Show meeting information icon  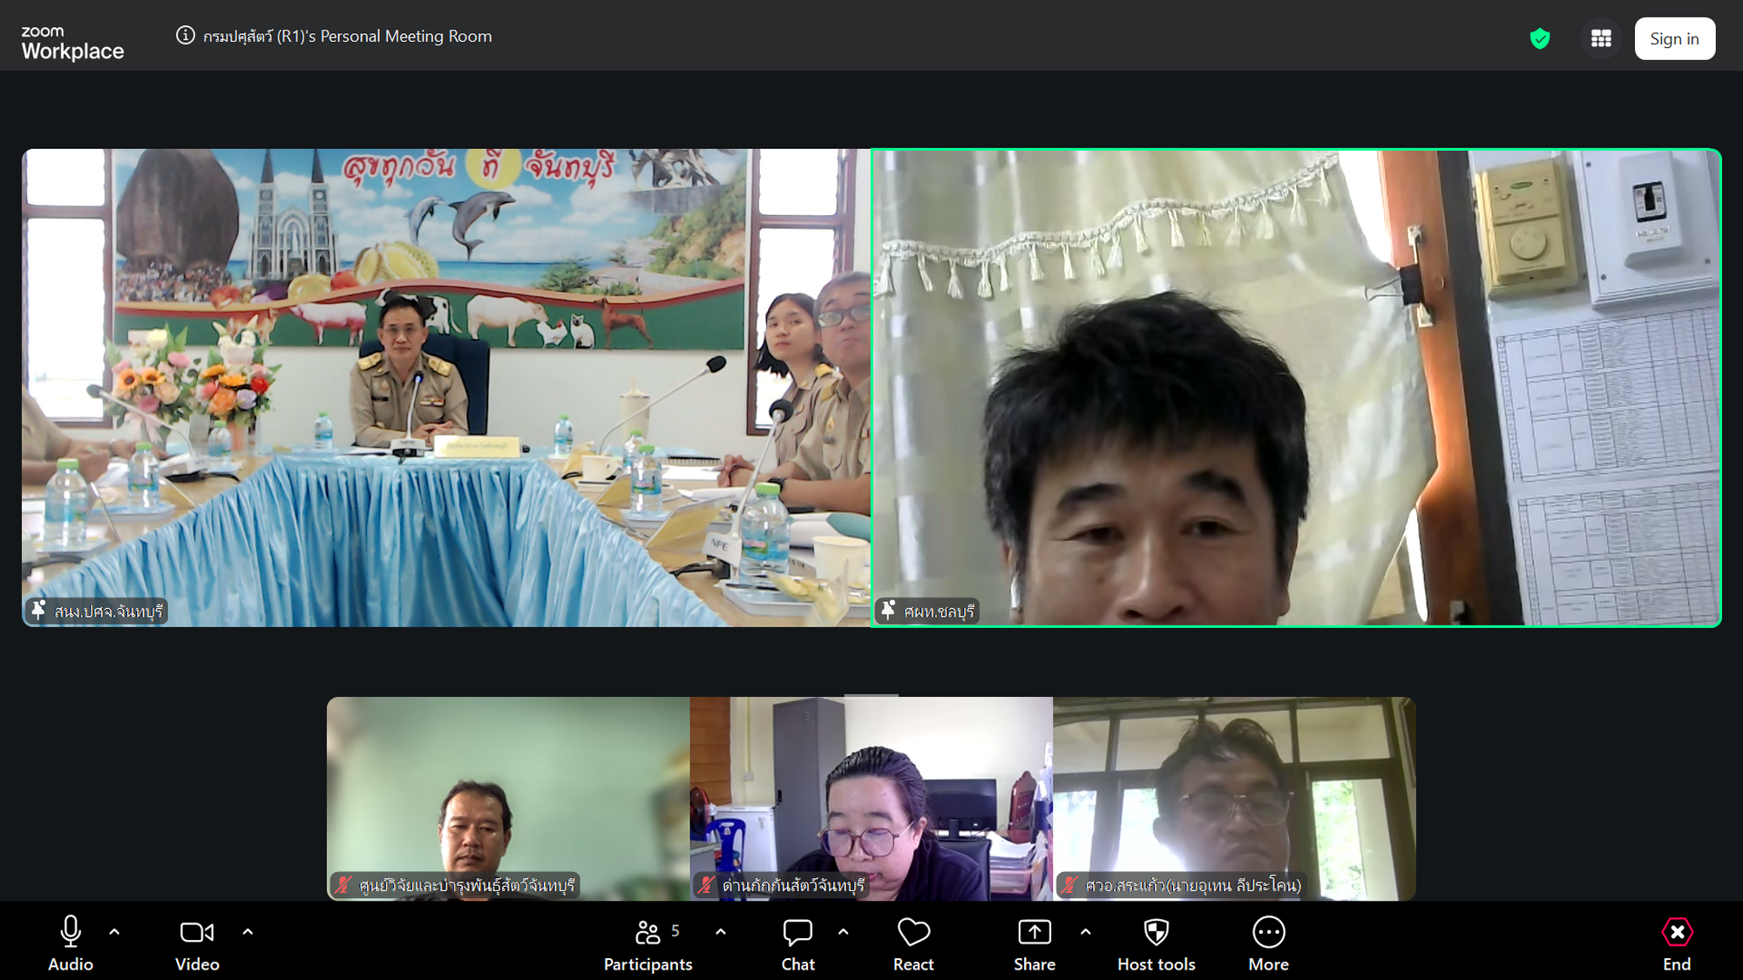pyautogui.click(x=185, y=36)
